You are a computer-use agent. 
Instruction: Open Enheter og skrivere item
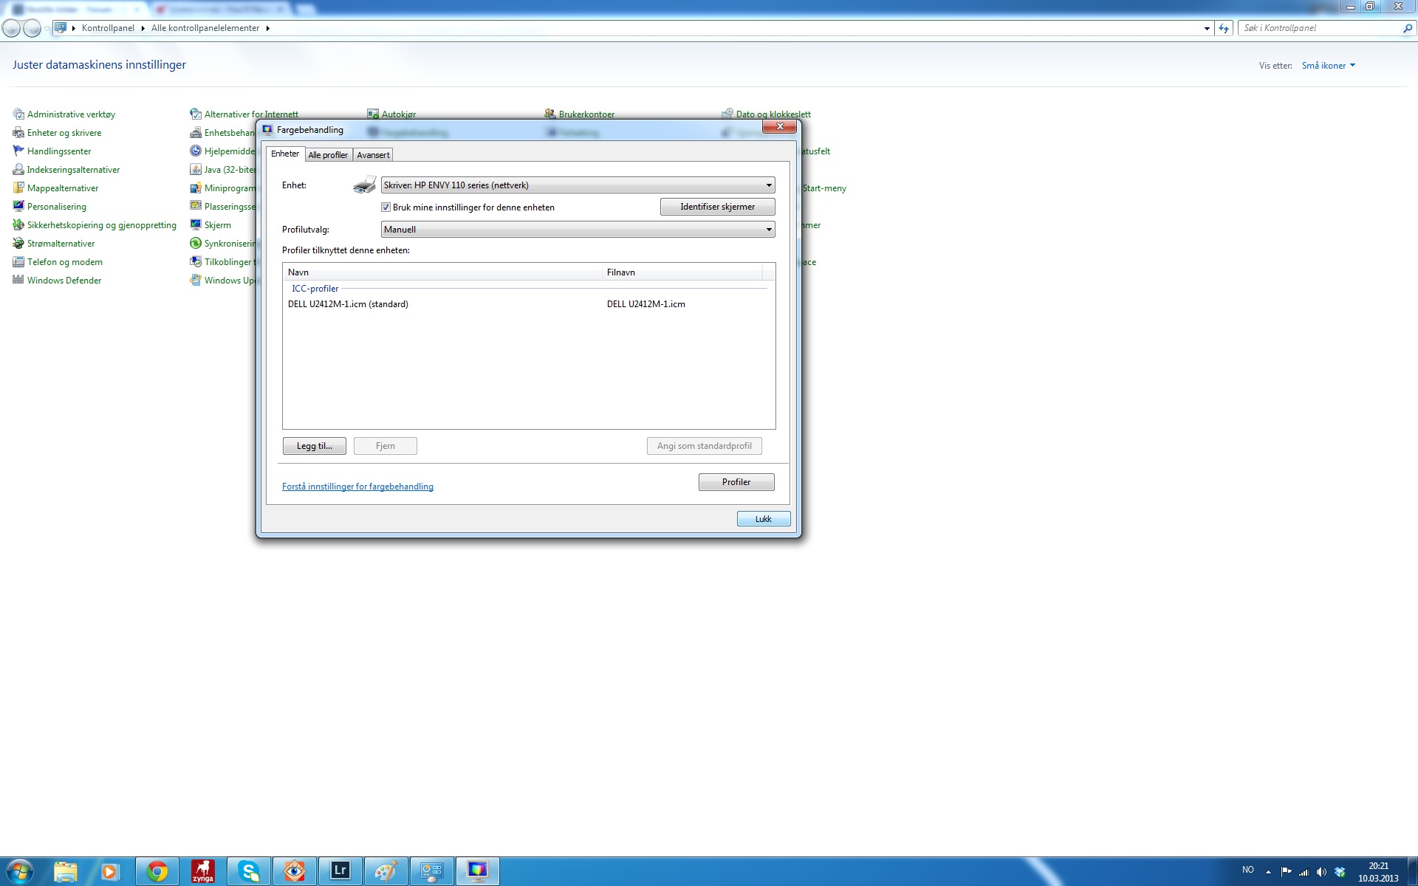58,133
